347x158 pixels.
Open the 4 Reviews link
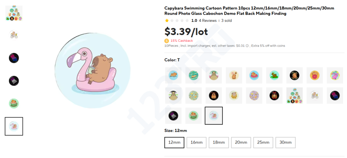[208, 21]
